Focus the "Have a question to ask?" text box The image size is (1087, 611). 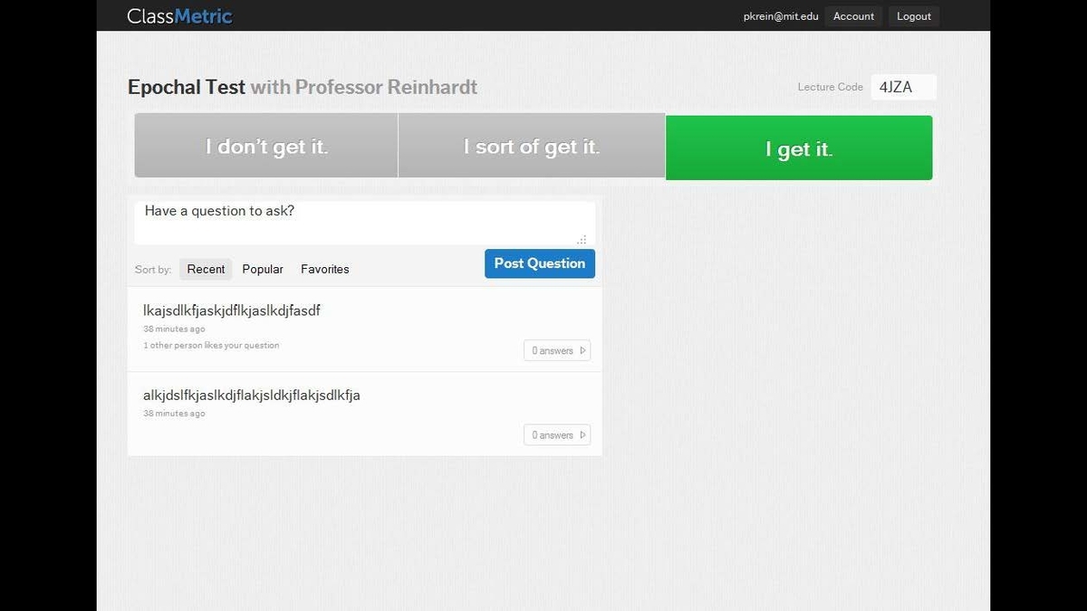click(365, 223)
